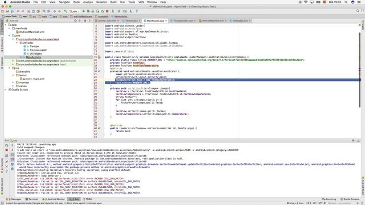Click line 23 in editor gutter

(x=95, y=80)
